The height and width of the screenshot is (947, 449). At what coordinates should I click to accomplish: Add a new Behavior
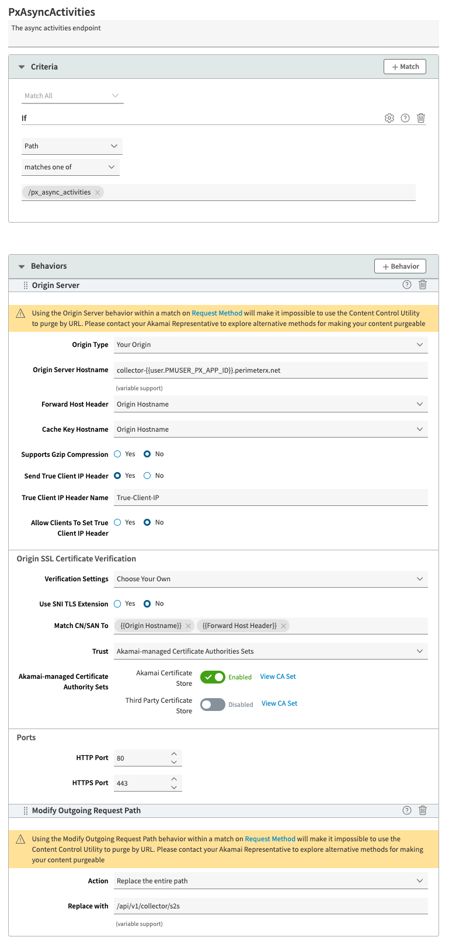(x=400, y=266)
